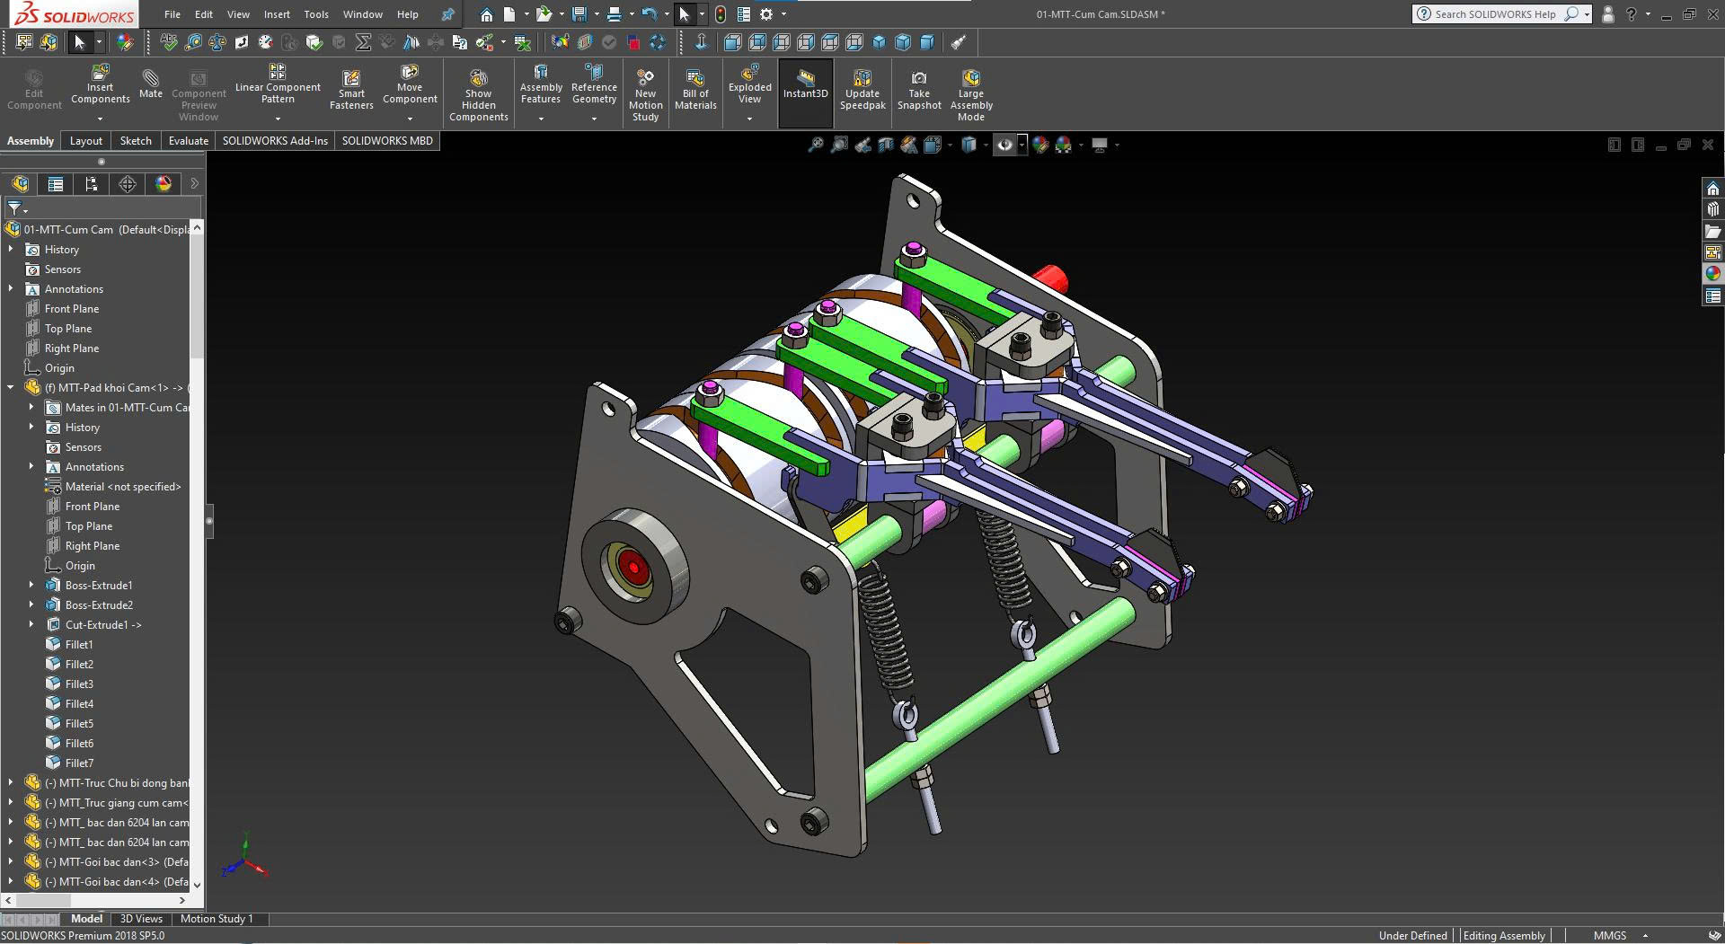The height and width of the screenshot is (944, 1725).
Task: Open the DimXpertManager tab
Action: pyautogui.click(x=128, y=184)
